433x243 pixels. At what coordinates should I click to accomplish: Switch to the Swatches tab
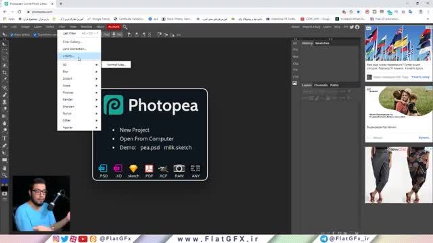(322, 43)
